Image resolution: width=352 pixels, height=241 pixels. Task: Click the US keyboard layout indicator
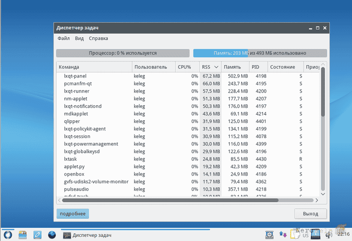[306, 235]
